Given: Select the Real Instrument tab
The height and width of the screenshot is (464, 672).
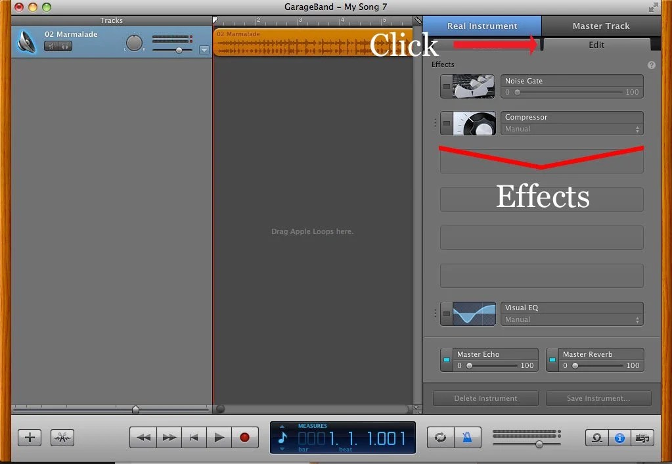Looking at the screenshot, I should pos(482,26).
